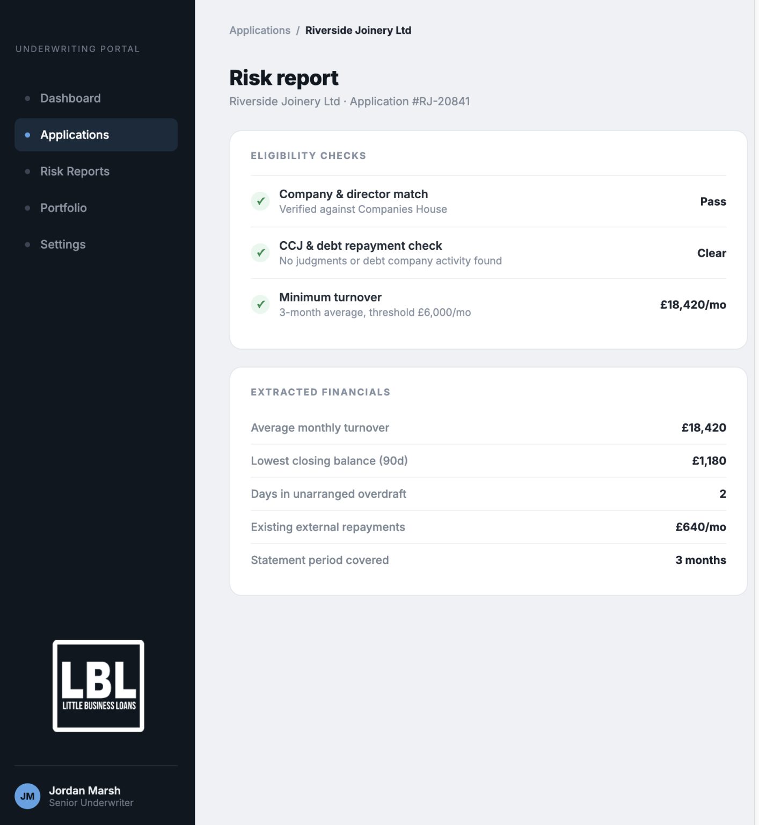Viewport: 759px width, 825px height.
Task: Click the £18,420 average turnover value
Action: (x=704, y=428)
